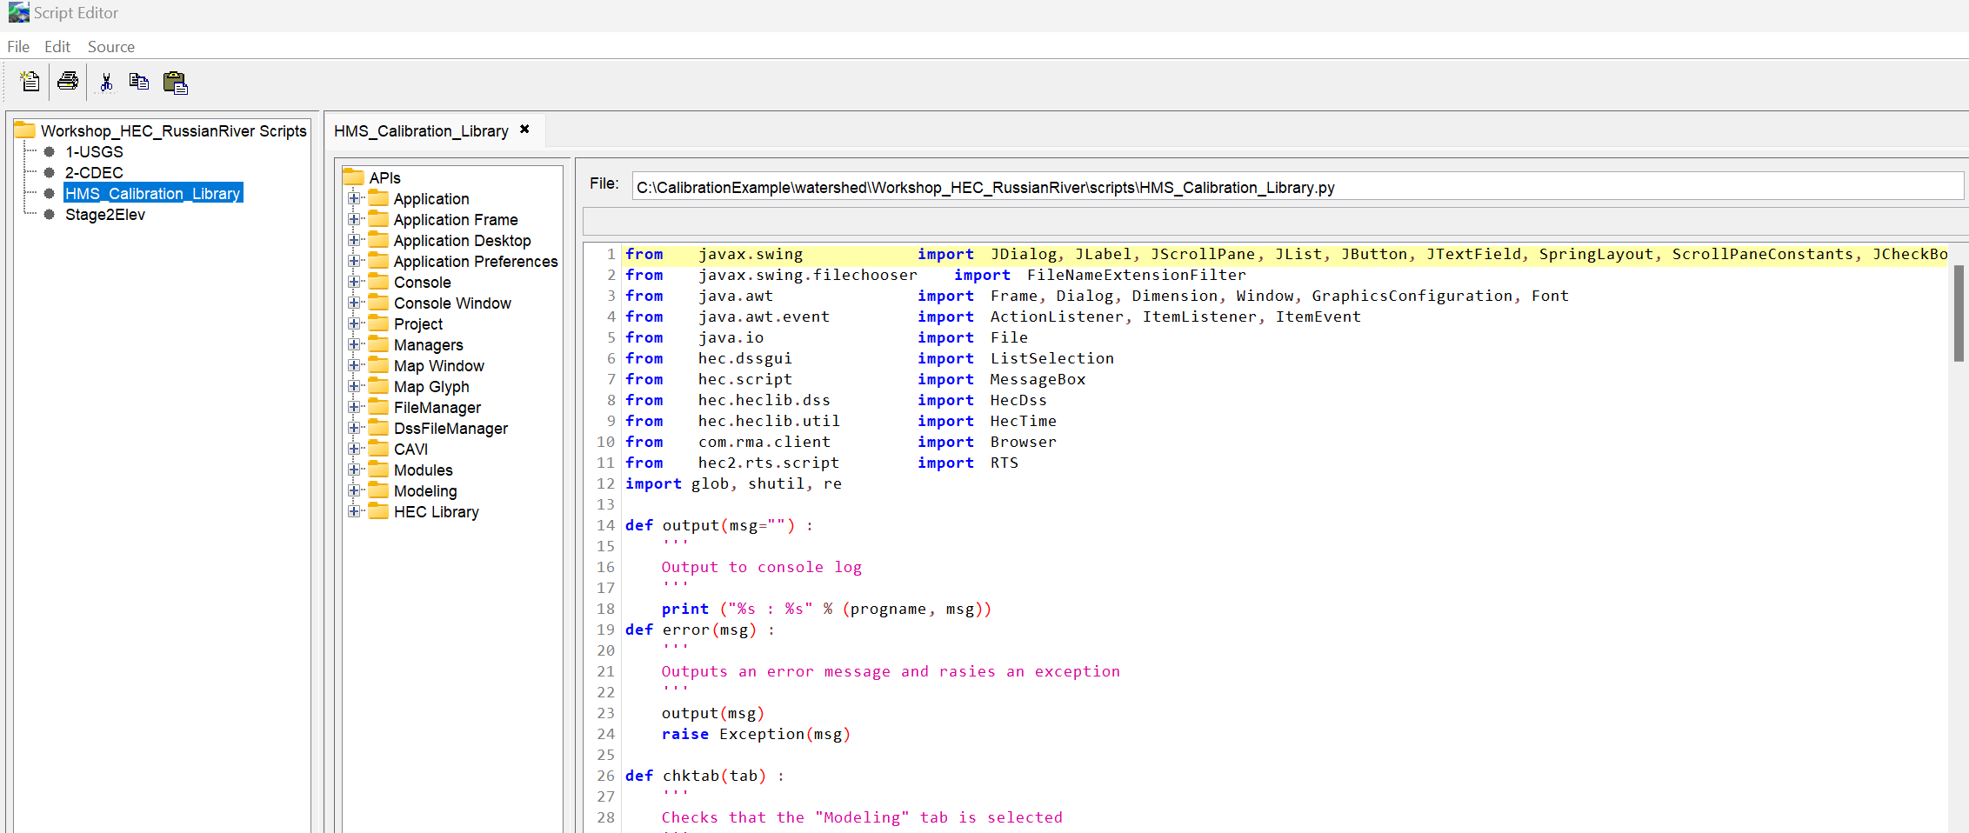Open the Source menu
Image resolution: width=1969 pixels, height=833 pixels.
pos(110,46)
